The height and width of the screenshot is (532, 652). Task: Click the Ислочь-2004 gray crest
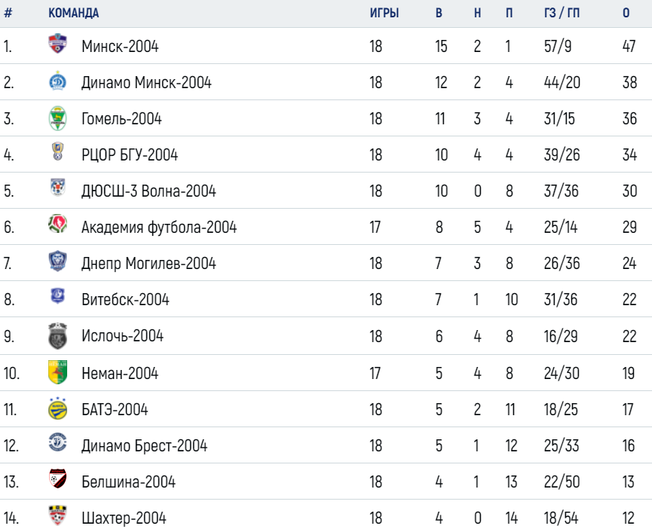coord(57,335)
